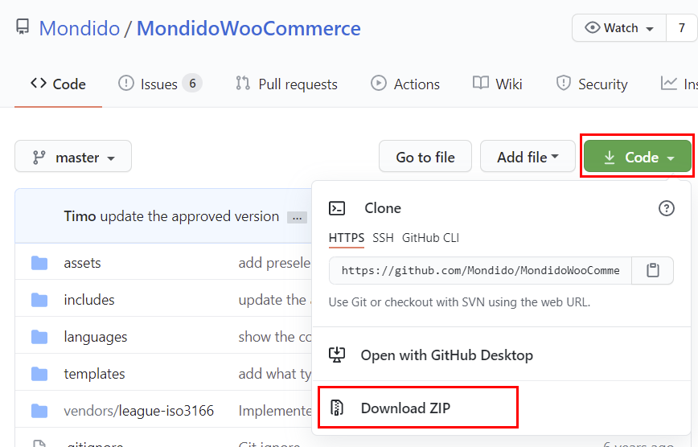Click the repository book icon beside Mondido
698x447 pixels.
[x=23, y=27]
